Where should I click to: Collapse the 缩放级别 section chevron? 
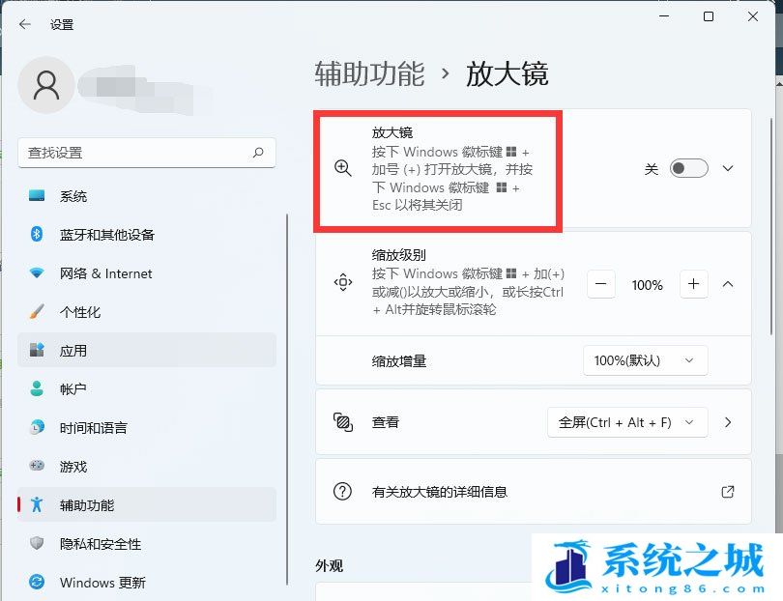tap(728, 284)
